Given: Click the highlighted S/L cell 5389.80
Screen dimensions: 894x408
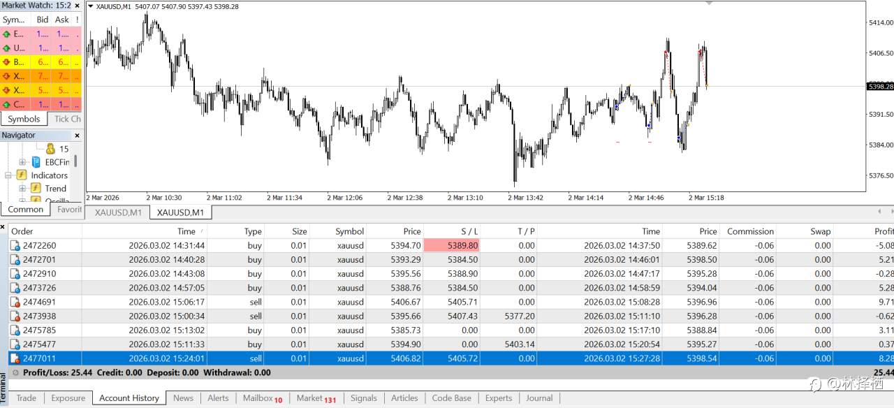Looking at the screenshot, I should (x=452, y=246).
